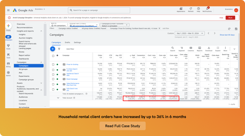This screenshot has width=245, height=136.
Task: Open the Campaigns megaphone sidebar icon
Action: 8,37
